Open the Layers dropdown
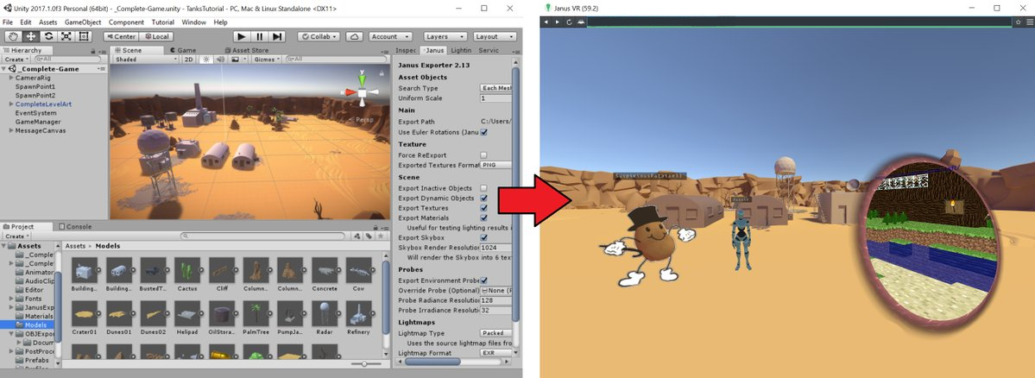Viewport: 1035px width, 378px height. (445, 37)
